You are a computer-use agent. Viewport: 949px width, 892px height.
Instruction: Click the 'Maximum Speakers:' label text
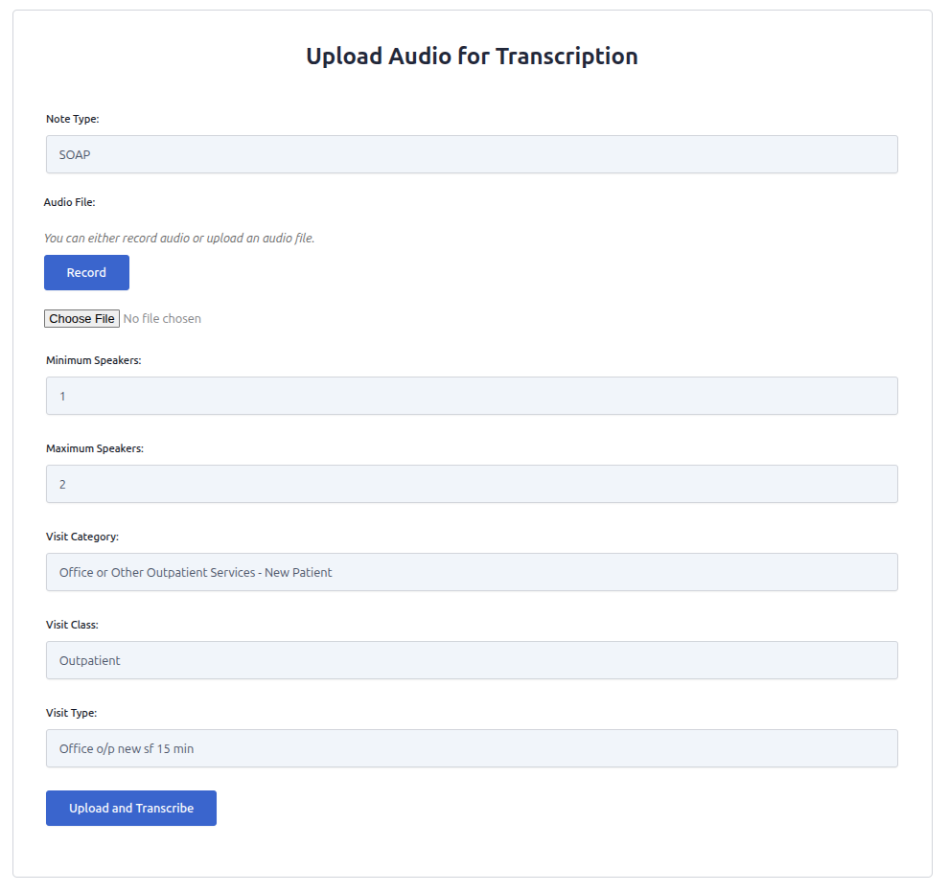[x=95, y=449]
